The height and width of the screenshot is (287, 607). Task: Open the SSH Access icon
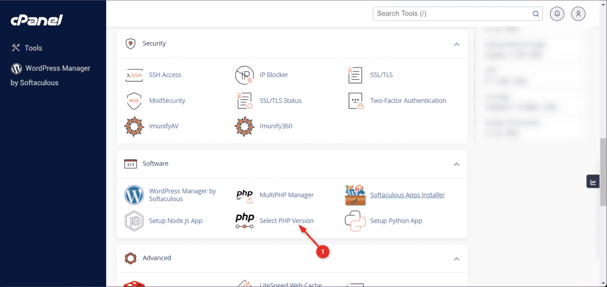point(135,75)
